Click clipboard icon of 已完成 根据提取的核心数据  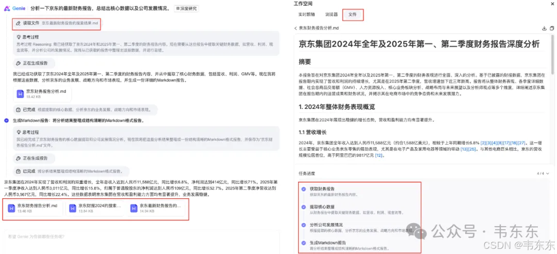coord(19,109)
